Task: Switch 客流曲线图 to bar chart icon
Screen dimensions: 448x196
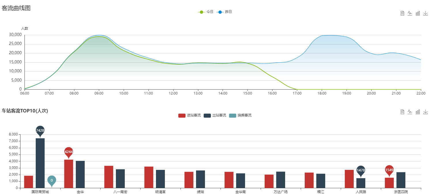Action: [x=418, y=13]
